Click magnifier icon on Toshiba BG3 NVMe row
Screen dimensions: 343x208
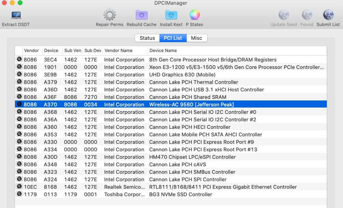click(19, 194)
